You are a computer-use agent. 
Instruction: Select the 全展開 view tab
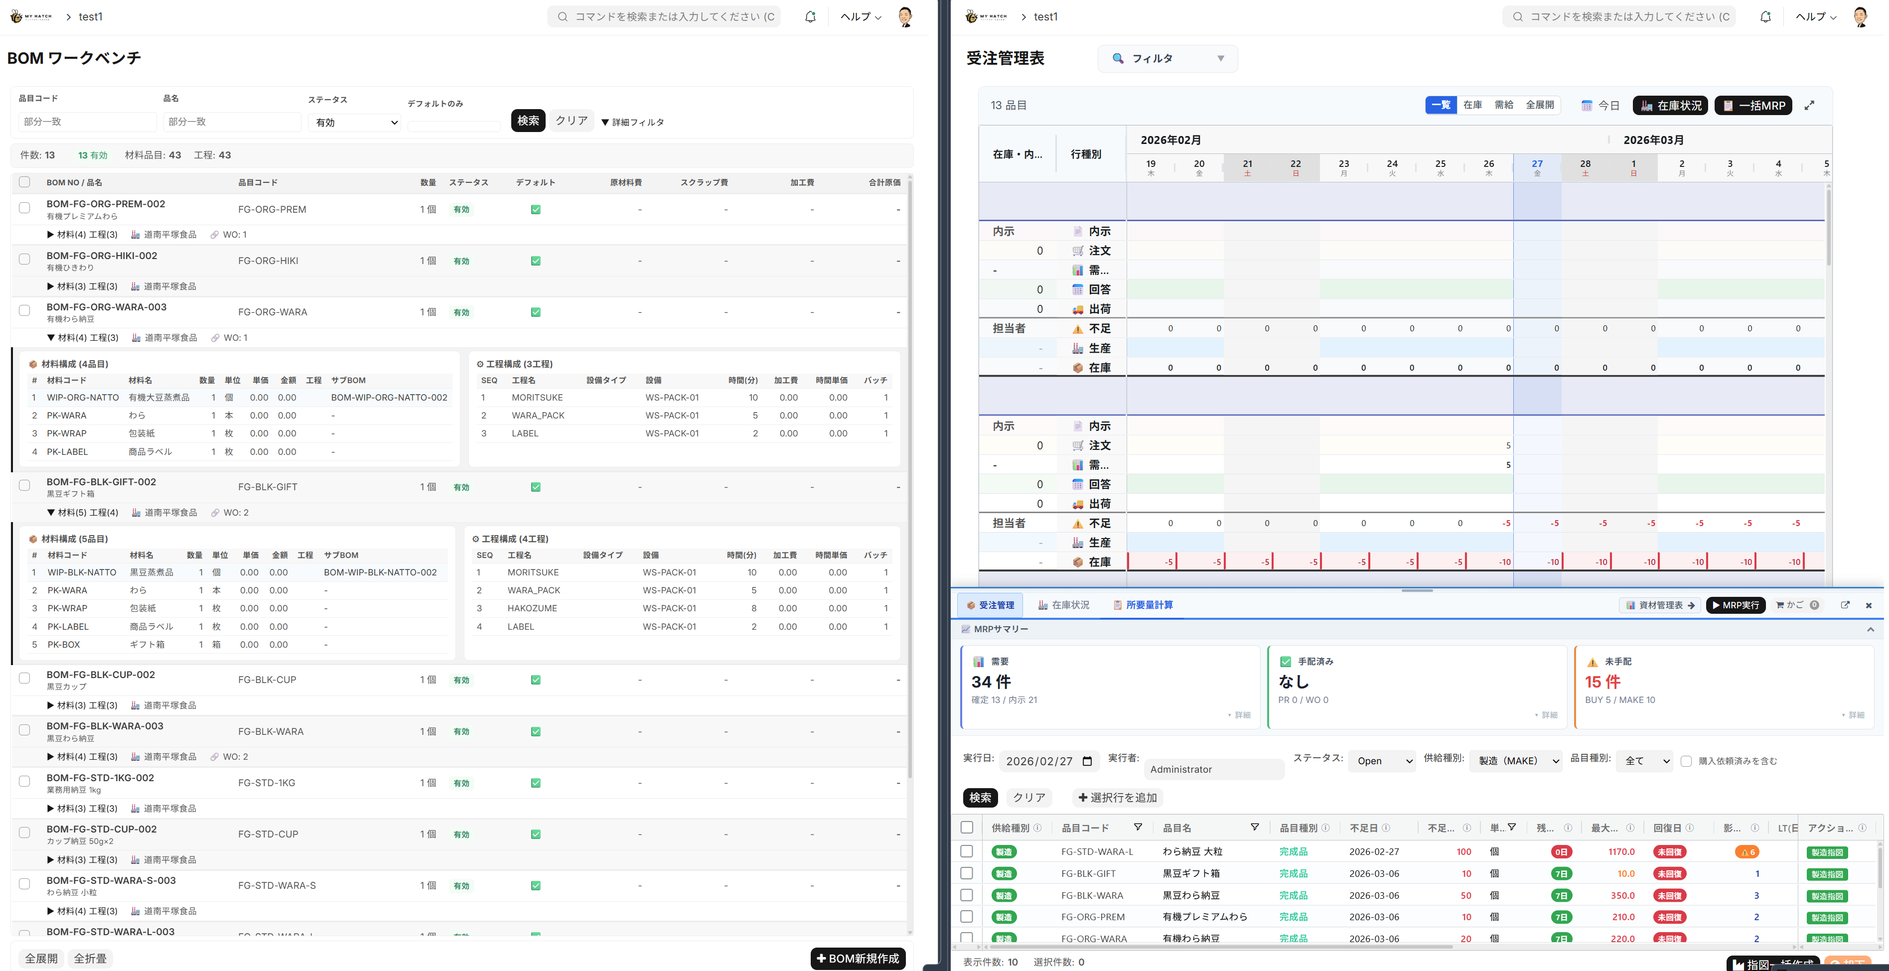[1539, 105]
